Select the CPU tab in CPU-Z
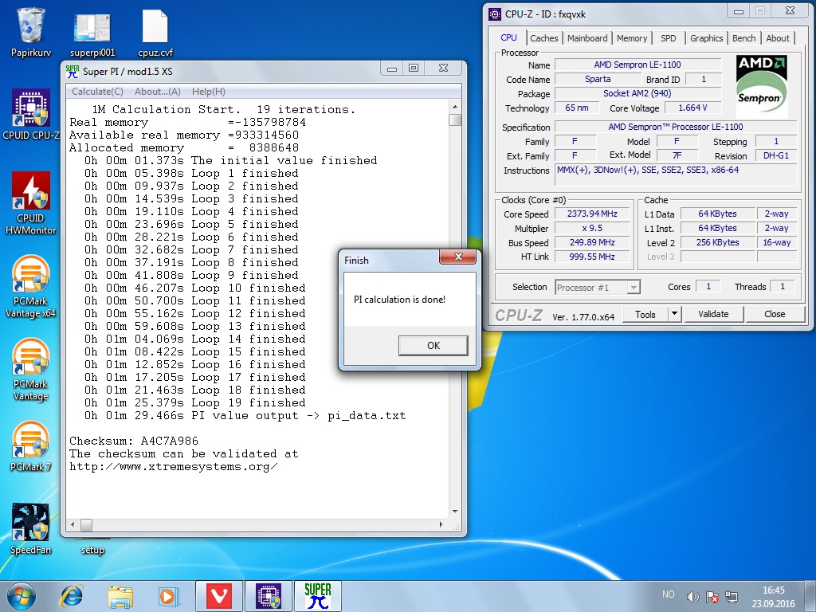 (x=508, y=37)
